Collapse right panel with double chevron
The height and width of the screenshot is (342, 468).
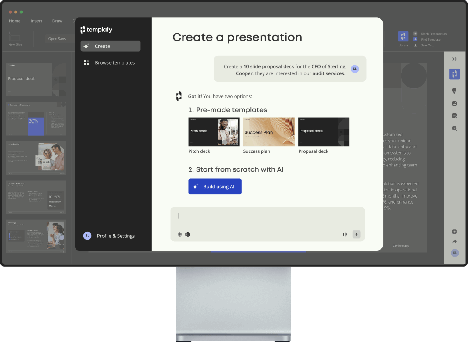455,59
